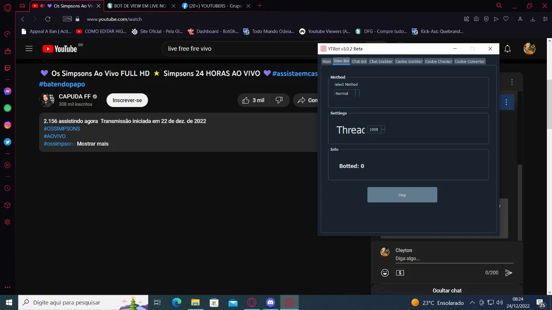This screenshot has width=552, height=310.
Task: Open WhatsApp in Opera sidebar
Action: [x=7, y=108]
